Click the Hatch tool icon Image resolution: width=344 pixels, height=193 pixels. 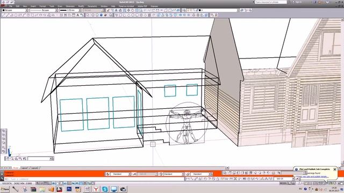pos(61,15)
